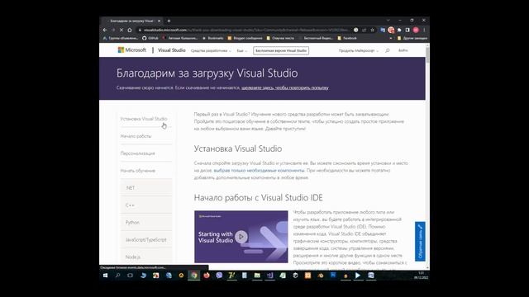Screen dimensions: 529x297
Task: Open the Facebook bookmark folder
Action: click(347, 38)
